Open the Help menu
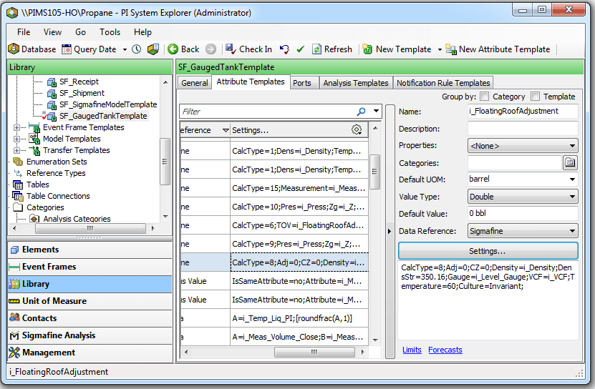This screenshot has width=595, height=389. coord(142,32)
